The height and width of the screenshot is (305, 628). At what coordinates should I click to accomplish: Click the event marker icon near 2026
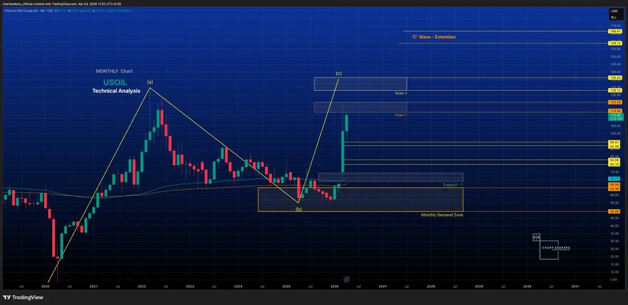pos(346,279)
